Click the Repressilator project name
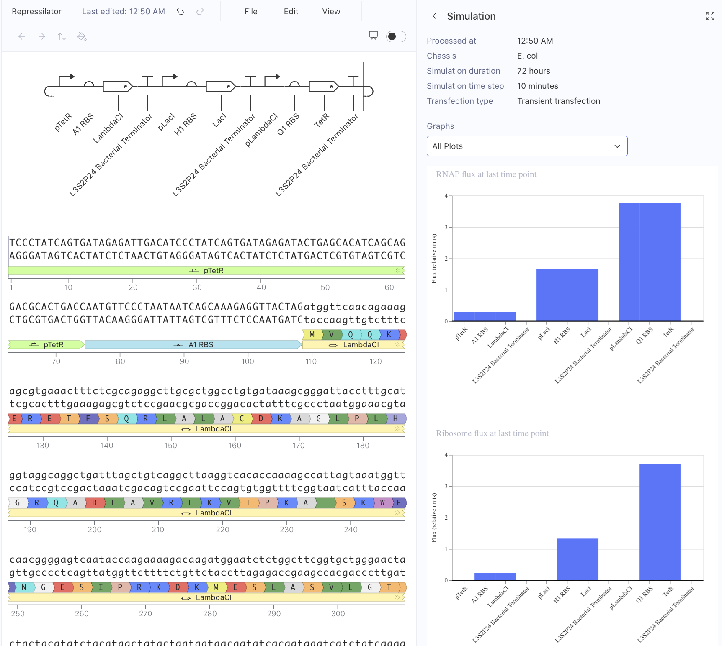Image resolution: width=722 pixels, height=646 pixels. point(36,12)
